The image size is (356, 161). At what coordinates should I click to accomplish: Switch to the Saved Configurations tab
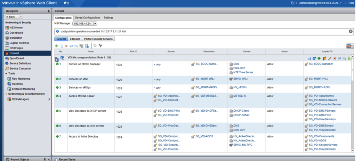tap(88, 18)
